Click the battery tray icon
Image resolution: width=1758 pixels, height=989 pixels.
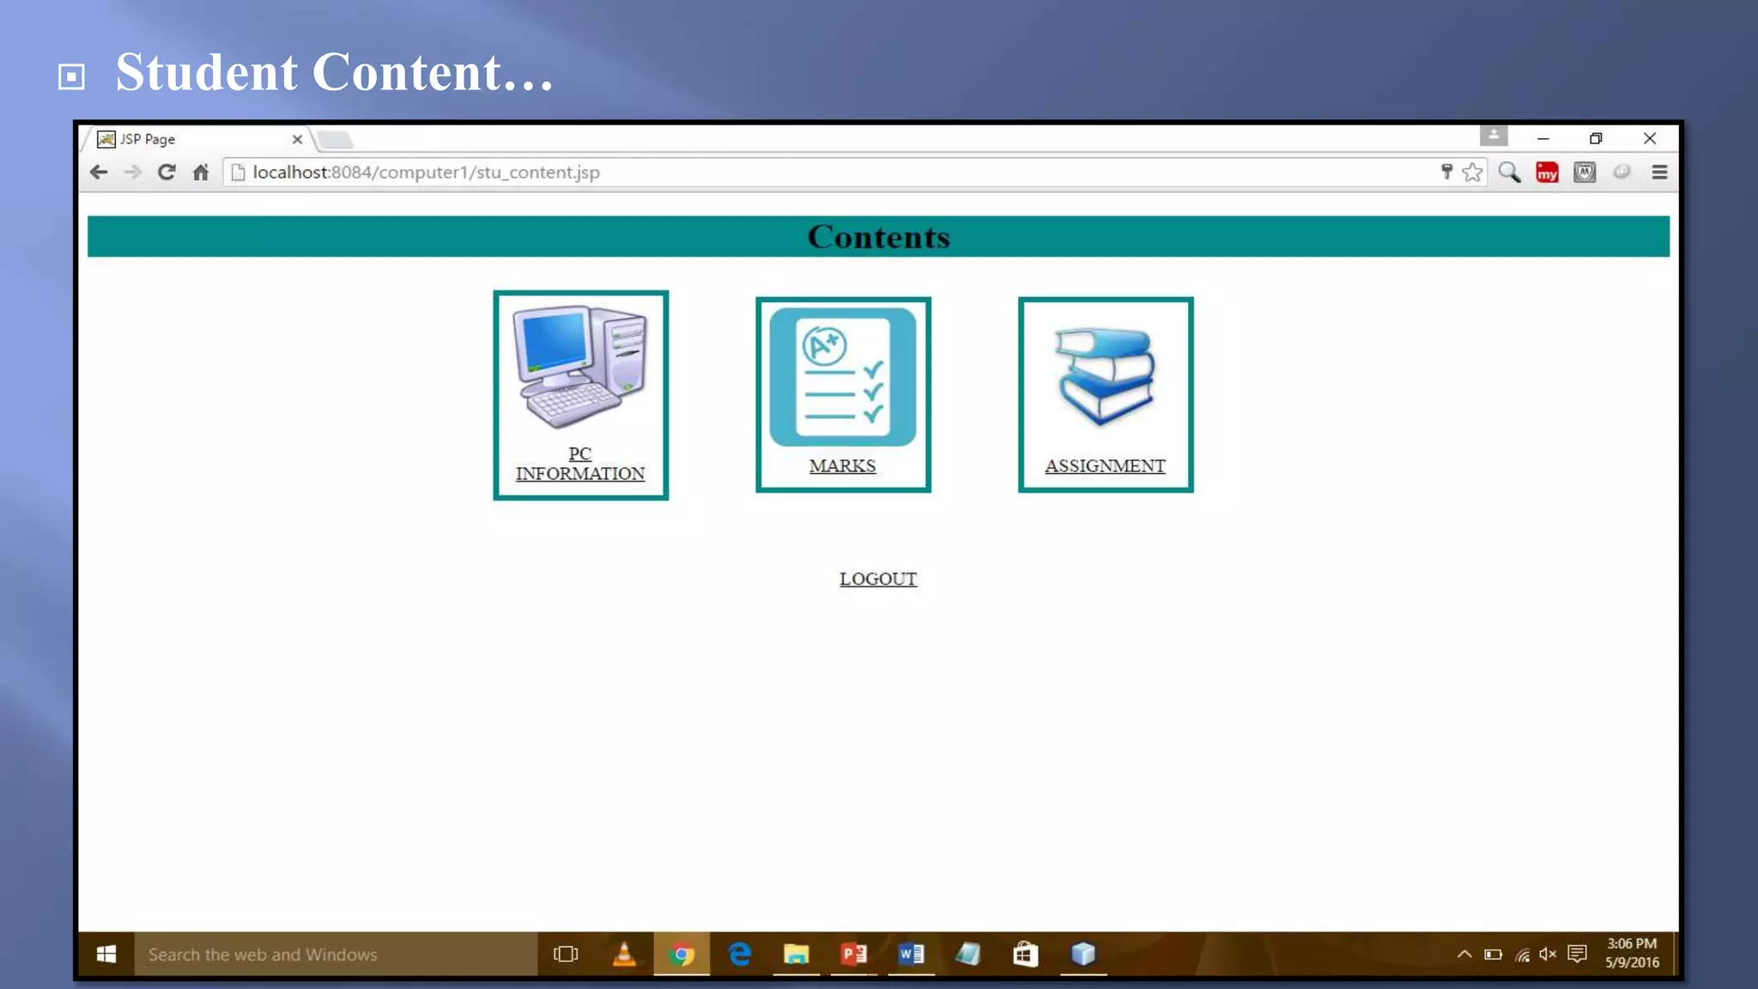coord(1494,955)
